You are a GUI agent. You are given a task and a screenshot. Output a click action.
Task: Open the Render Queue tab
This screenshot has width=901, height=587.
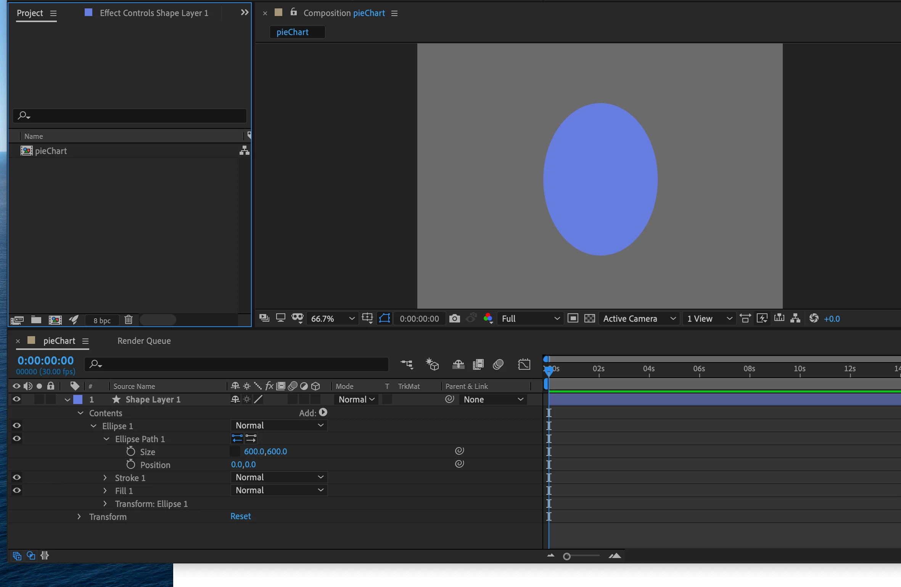coord(144,341)
